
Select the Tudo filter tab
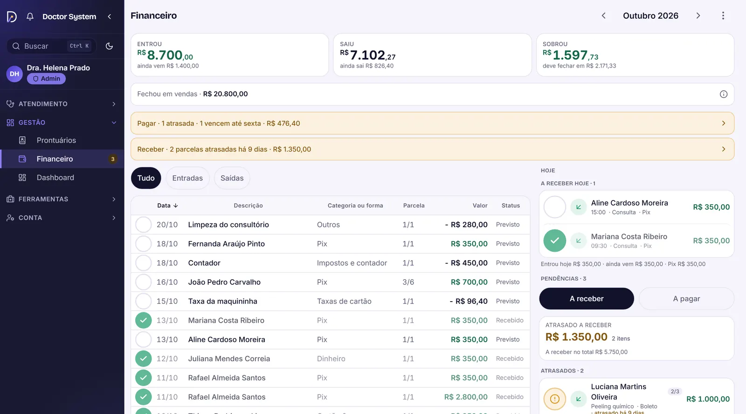(x=146, y=178)
